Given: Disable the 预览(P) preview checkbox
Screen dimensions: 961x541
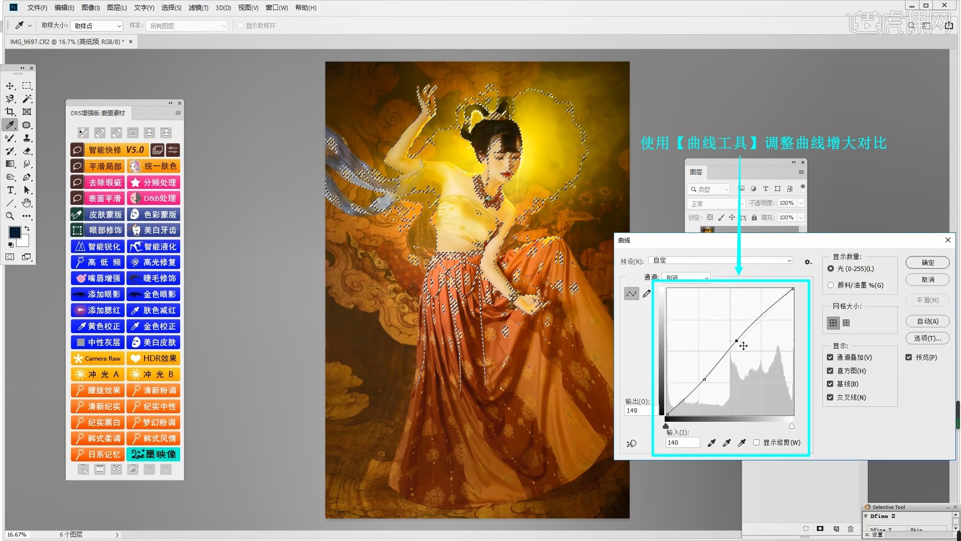Looking at the screenshot, I should pyautogui.click(x=908, y=357).
